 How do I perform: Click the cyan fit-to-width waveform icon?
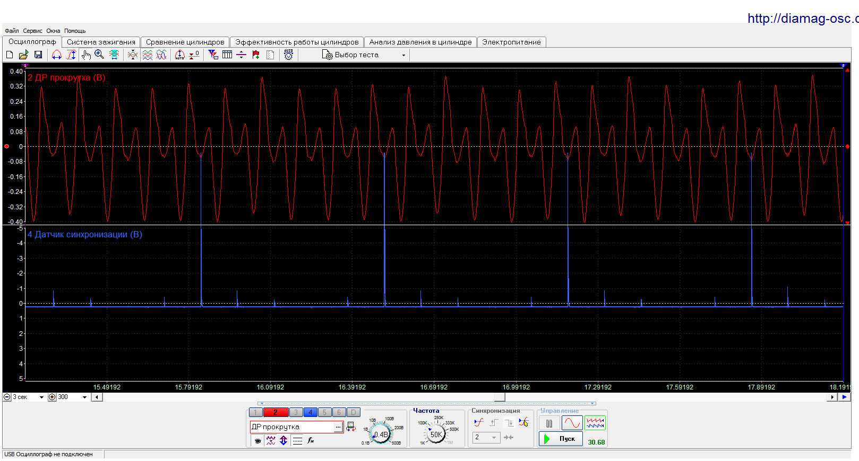114,55
